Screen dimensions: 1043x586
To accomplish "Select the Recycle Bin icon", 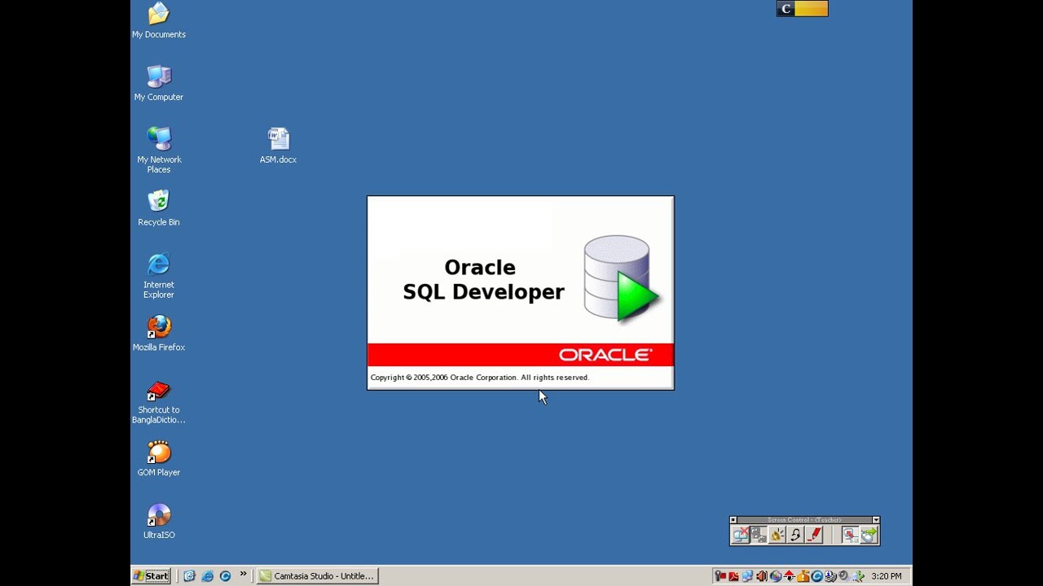I will point(159,208).
